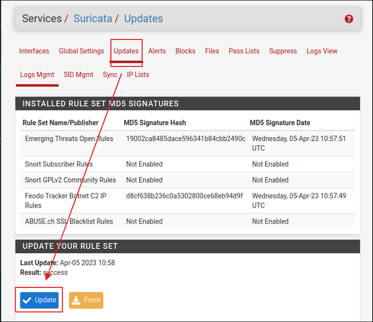The width and height of the screenshot is (373, 322).
Task: Click the Result success text
Action: click(44, 273)
